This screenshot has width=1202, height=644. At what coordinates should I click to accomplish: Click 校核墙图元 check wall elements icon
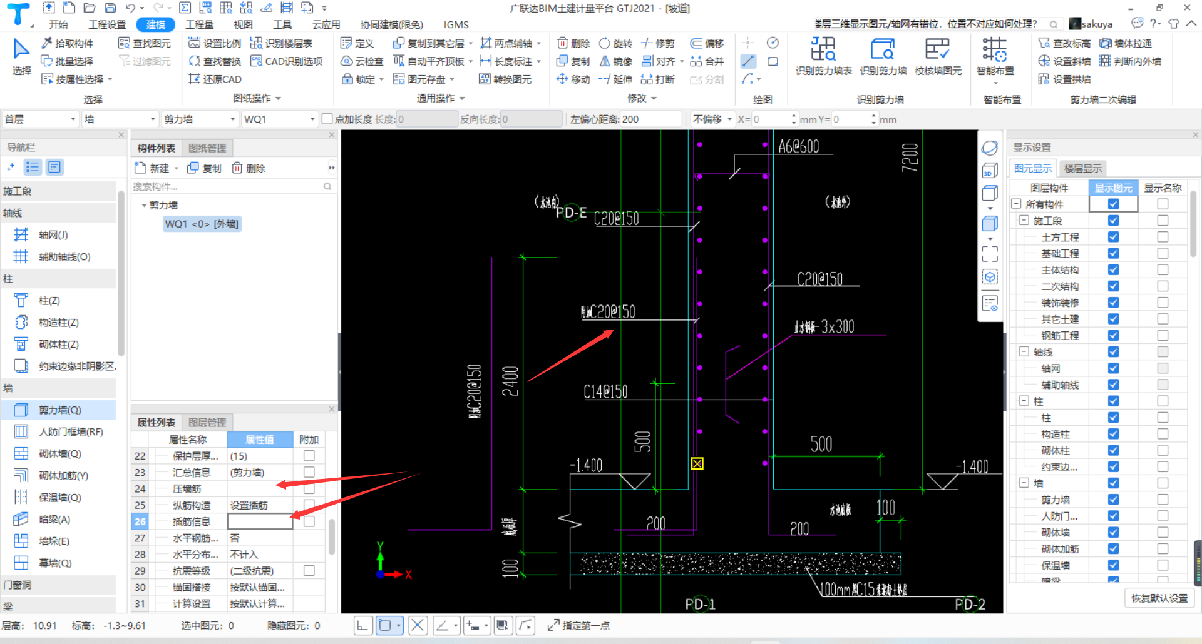coord(938,56)
